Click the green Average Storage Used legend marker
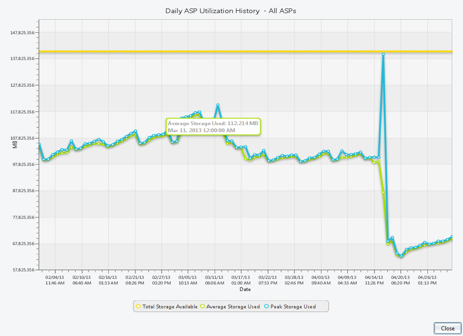The image size is (463, 336). tap(202, 306)
